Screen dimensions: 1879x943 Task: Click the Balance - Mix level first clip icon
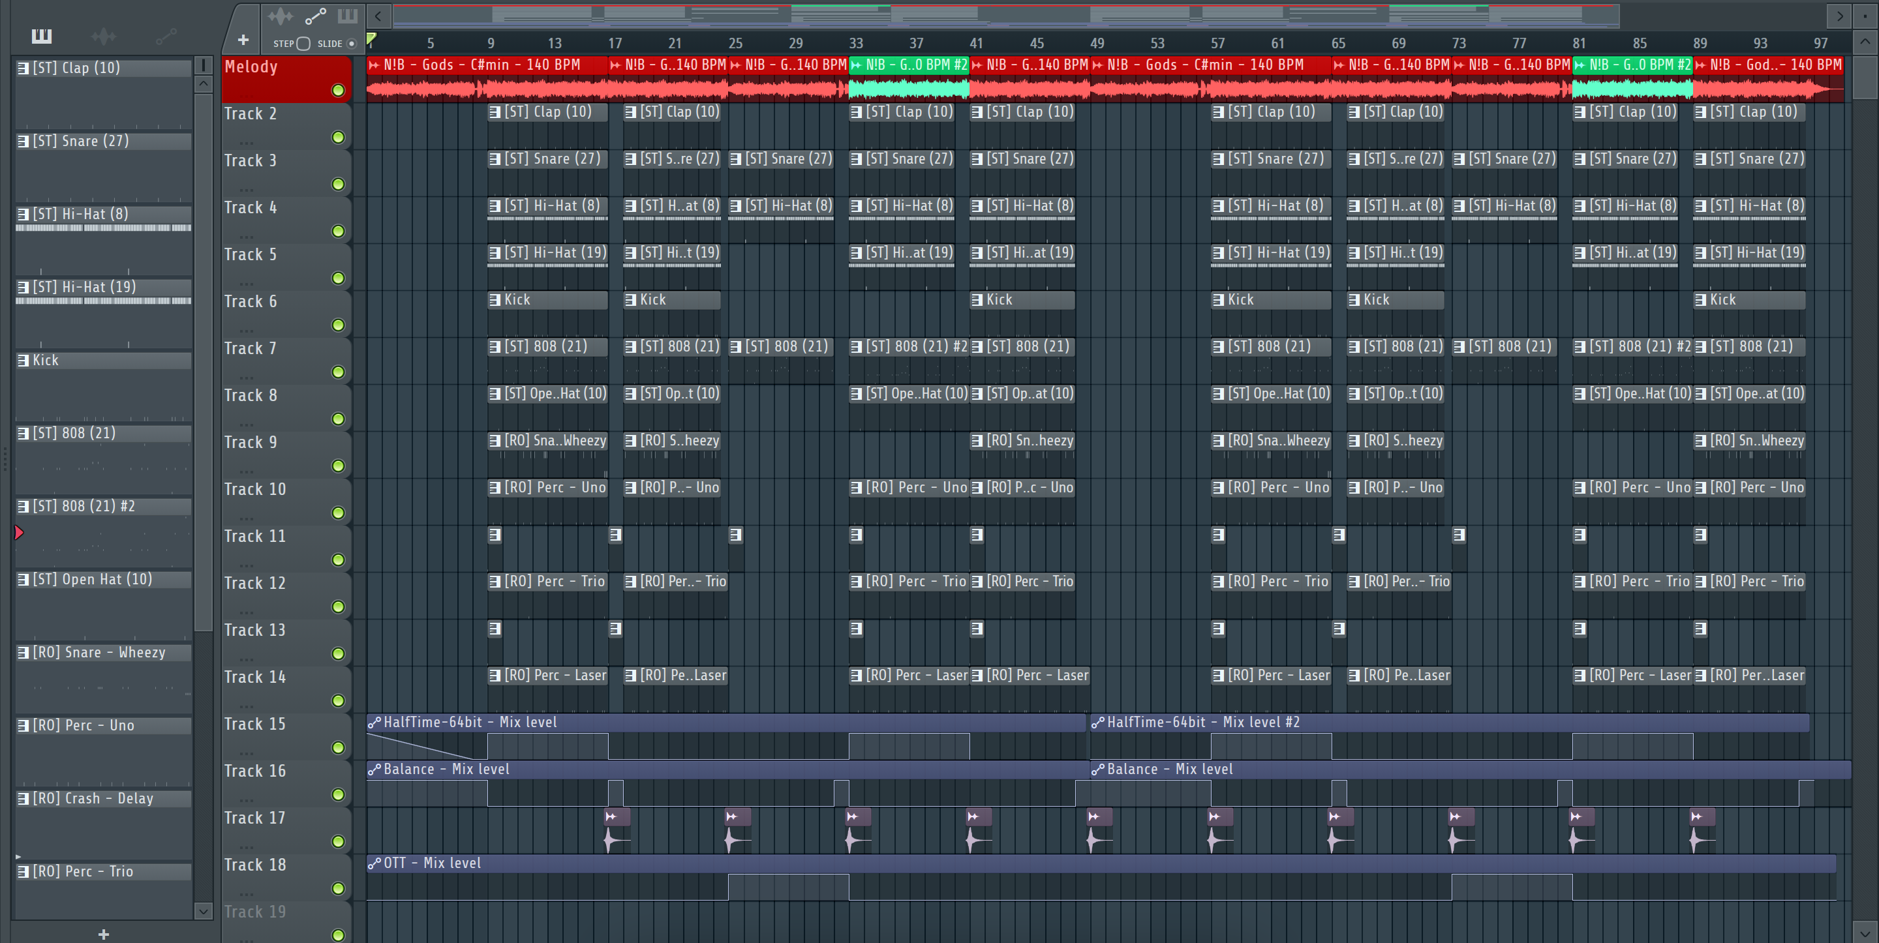(x=374, y=770)
